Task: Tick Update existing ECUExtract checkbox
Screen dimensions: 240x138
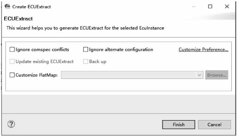Action: tap(12, 61)
